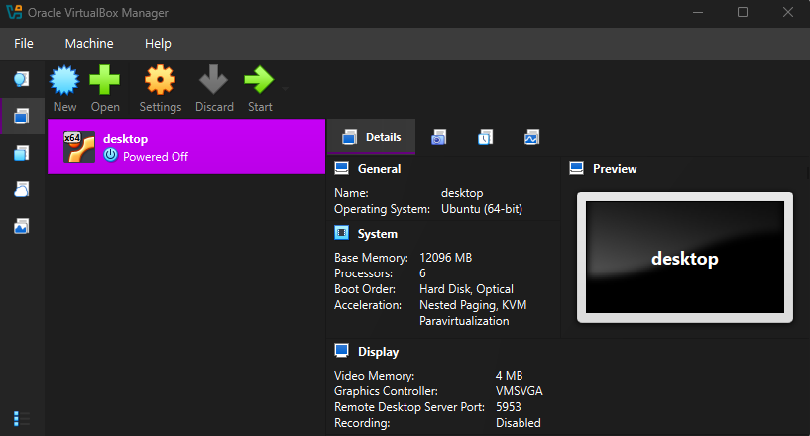Screen dimensions: 810x436
Task: Maximize the VirtualBox Manager window
Action: point(743,12)
